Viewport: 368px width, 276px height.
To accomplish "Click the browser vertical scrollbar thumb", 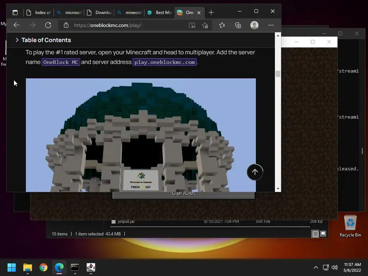I will click(x=278, y=74).
